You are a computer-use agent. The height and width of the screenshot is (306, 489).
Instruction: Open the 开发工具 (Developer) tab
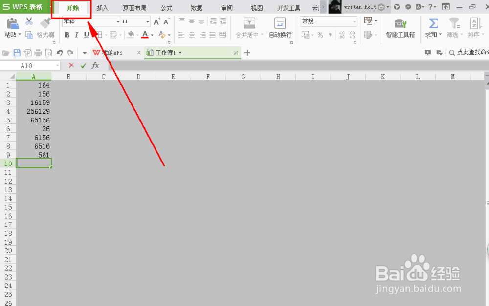click(289, 8)
